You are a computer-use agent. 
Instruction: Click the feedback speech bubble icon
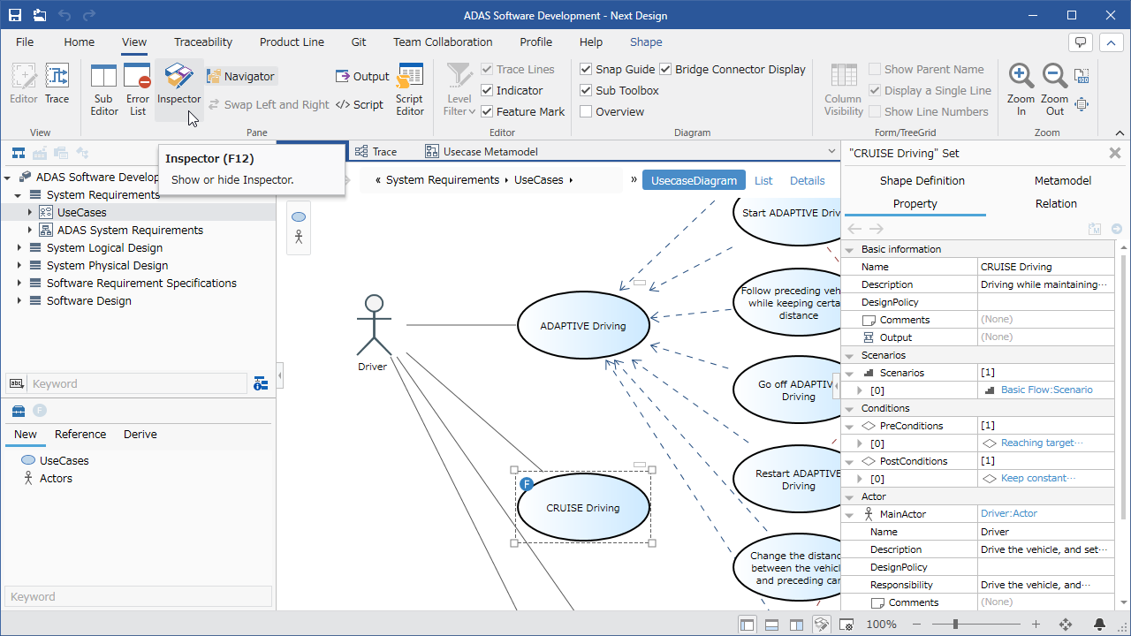click(x=1081, y=42)
